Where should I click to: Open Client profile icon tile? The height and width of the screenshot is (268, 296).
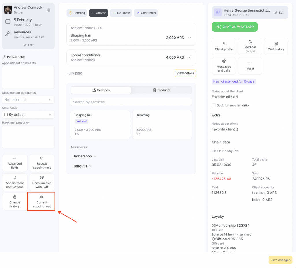tap(224, 46)
